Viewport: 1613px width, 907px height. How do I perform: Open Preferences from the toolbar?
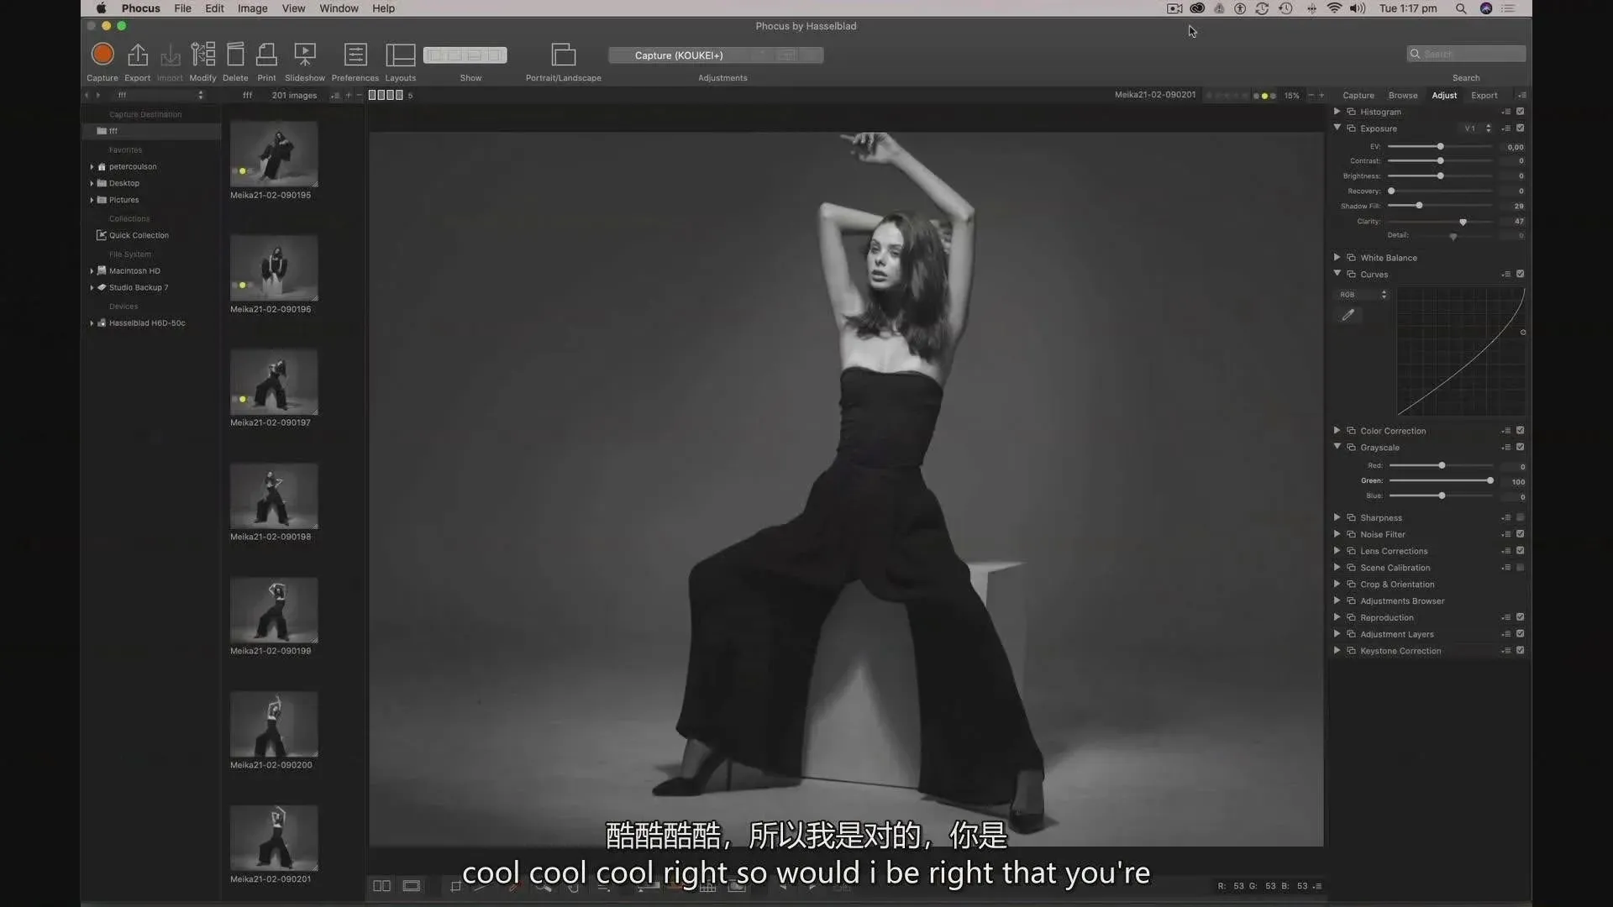355,55
